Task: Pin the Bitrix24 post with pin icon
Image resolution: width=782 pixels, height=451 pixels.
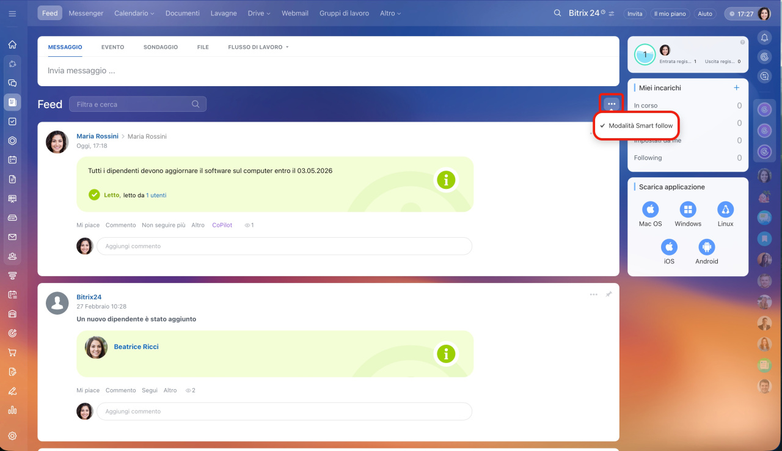Action: [608, 295]
